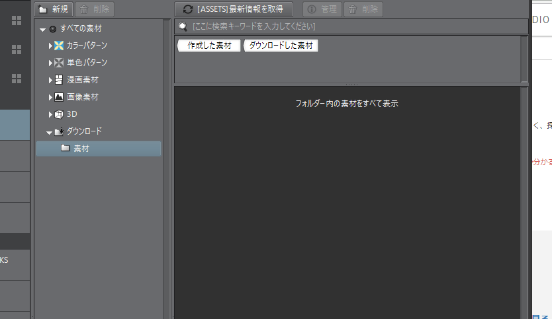Click the ダウンロード download folder icon

59,131
